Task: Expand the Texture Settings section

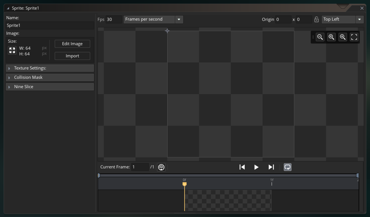Action: [x=50, y=68]
